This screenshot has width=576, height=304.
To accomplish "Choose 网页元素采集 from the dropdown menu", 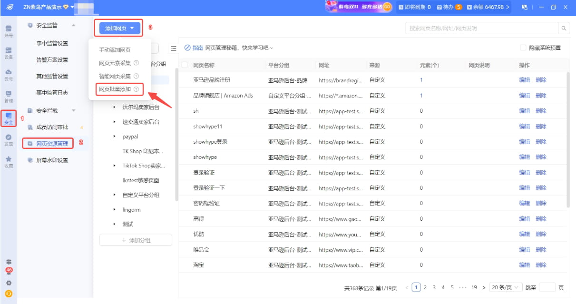I will [x=115, y=63].
